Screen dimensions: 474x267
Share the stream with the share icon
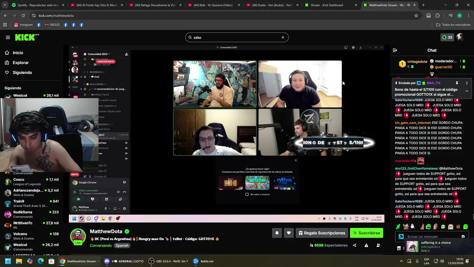pyautogui.click(x=354, y=245)
